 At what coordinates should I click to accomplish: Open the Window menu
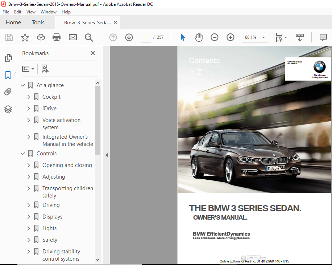pos(49,12)
